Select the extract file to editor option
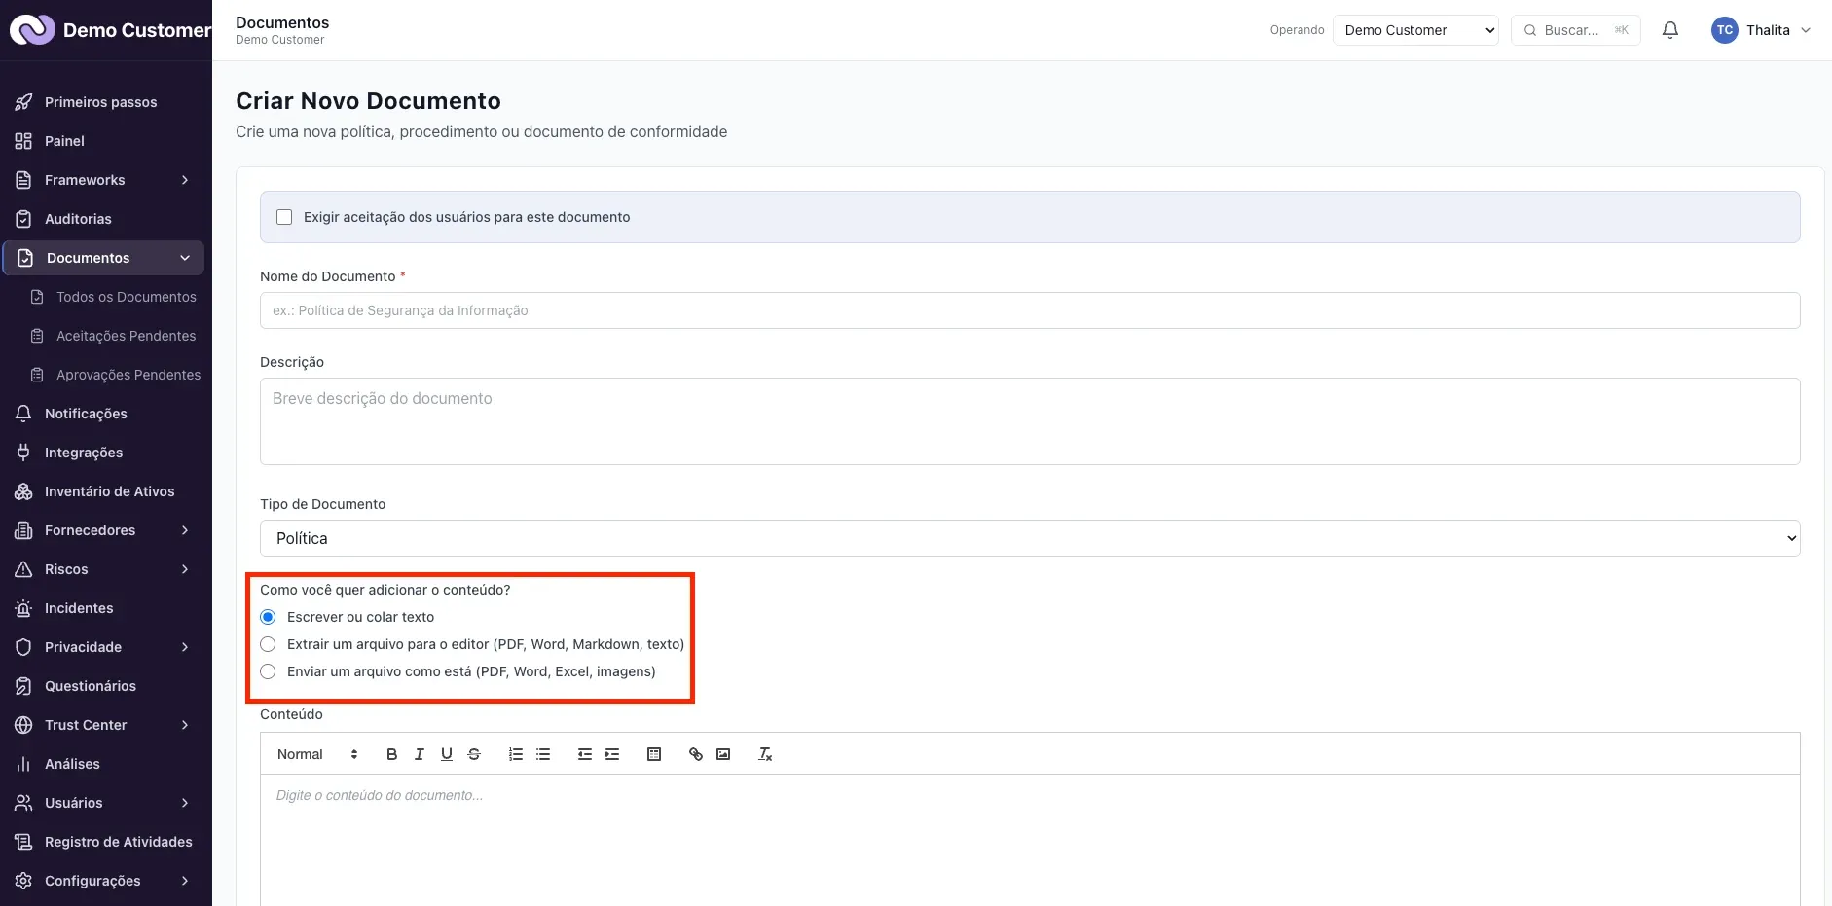Screen dimensions: 1832x906 268,644
